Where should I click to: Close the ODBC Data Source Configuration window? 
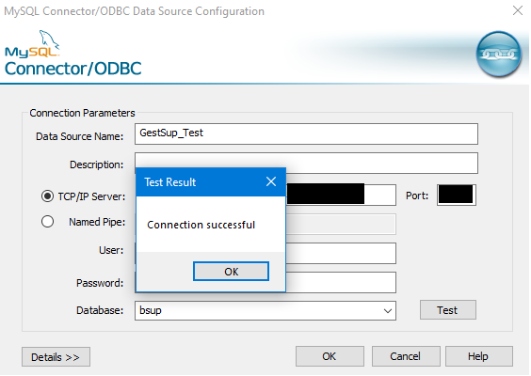518,10
